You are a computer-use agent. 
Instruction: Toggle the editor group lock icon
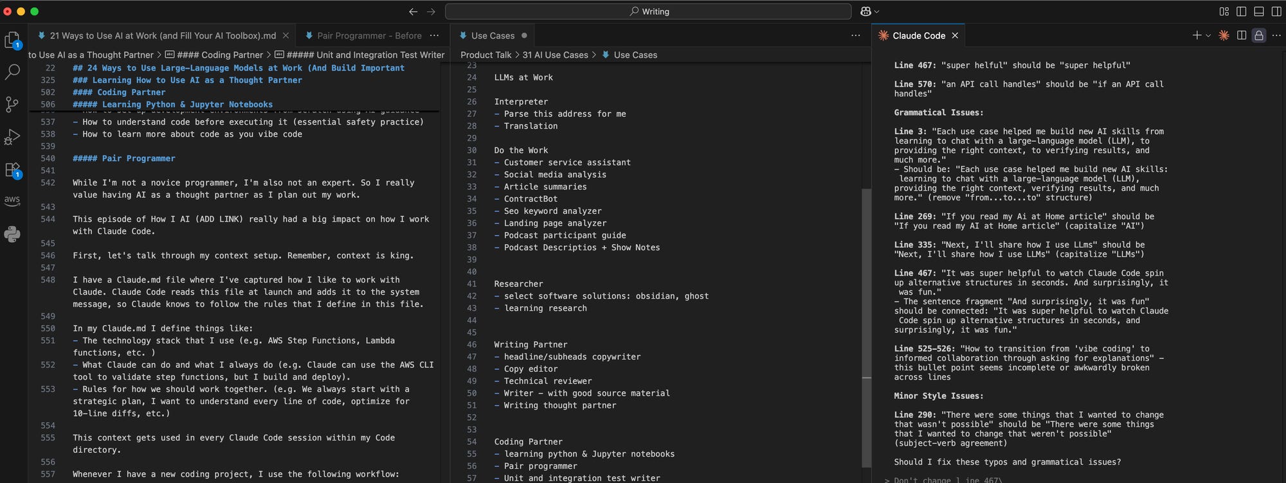1259,35
